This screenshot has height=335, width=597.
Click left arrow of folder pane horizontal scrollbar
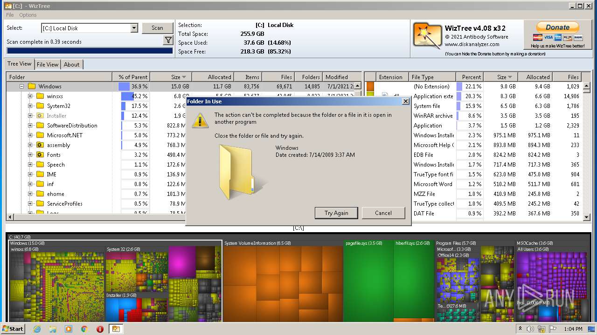point(10,217)
